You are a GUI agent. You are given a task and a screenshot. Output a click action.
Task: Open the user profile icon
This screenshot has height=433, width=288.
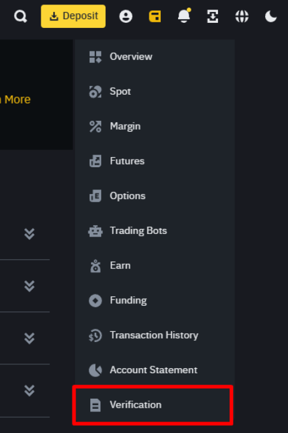(126, 17)
